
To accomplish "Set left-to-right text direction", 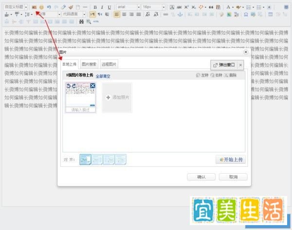I will pos(92,14).
